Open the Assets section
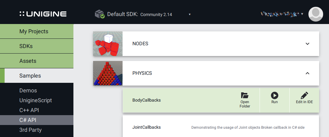The height and width of the screenshot is (137, 329). pos(37,61)
